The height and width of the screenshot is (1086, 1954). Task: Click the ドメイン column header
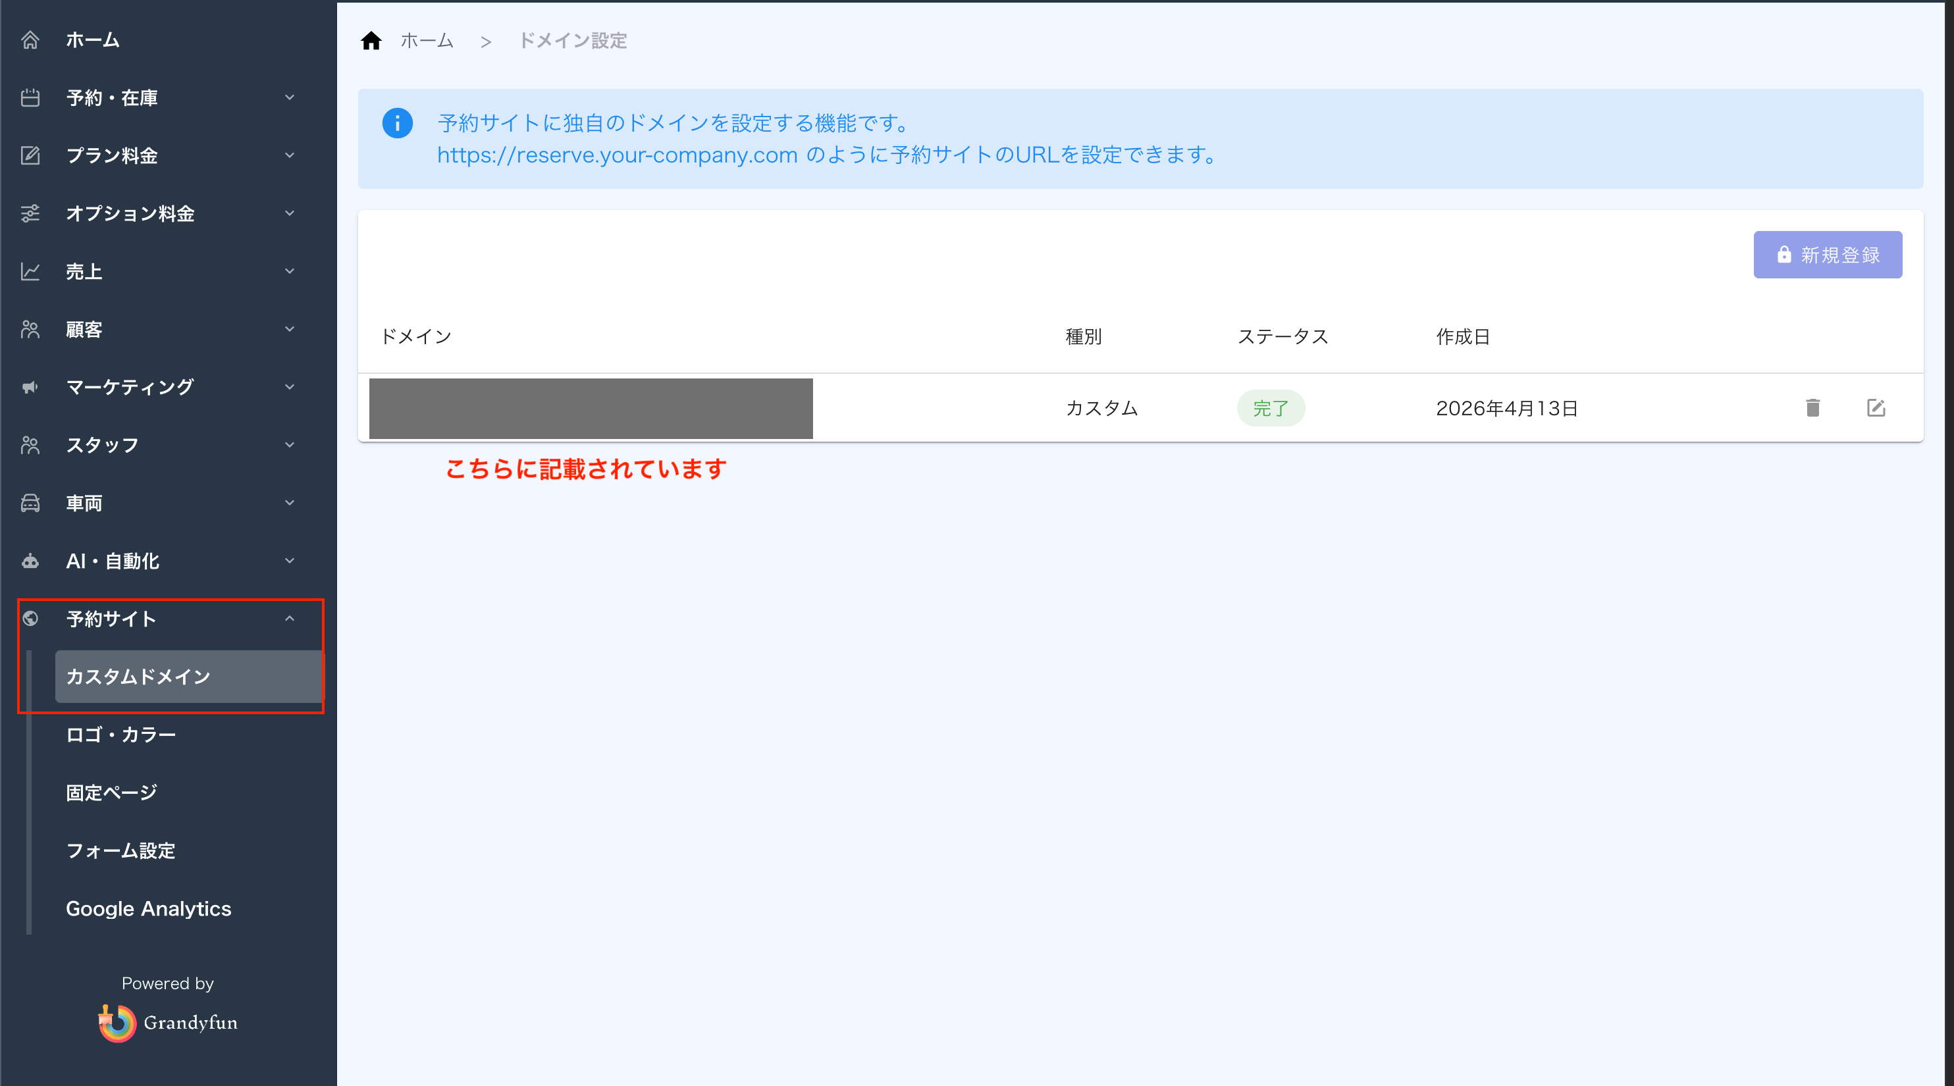(x=415, y=337)
